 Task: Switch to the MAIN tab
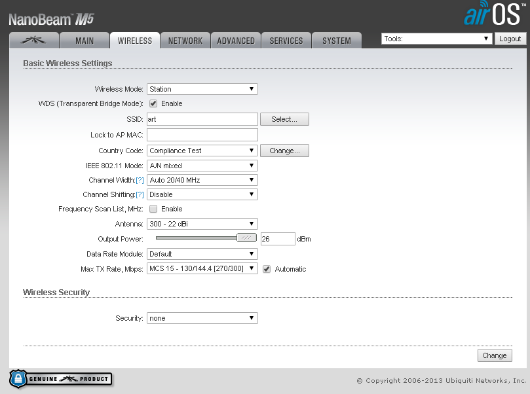(x=85, y=41)
